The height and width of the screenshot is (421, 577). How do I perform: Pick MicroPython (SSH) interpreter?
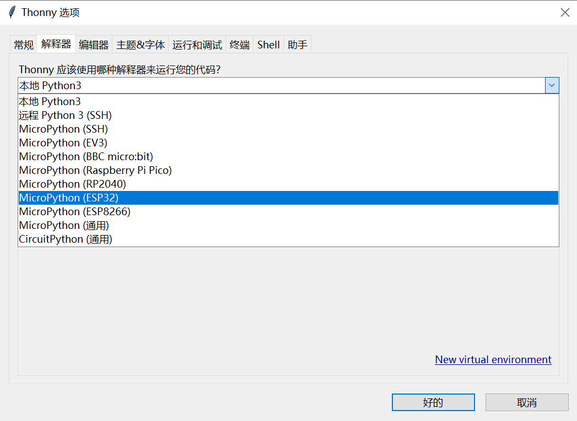(x=289, y=129)
